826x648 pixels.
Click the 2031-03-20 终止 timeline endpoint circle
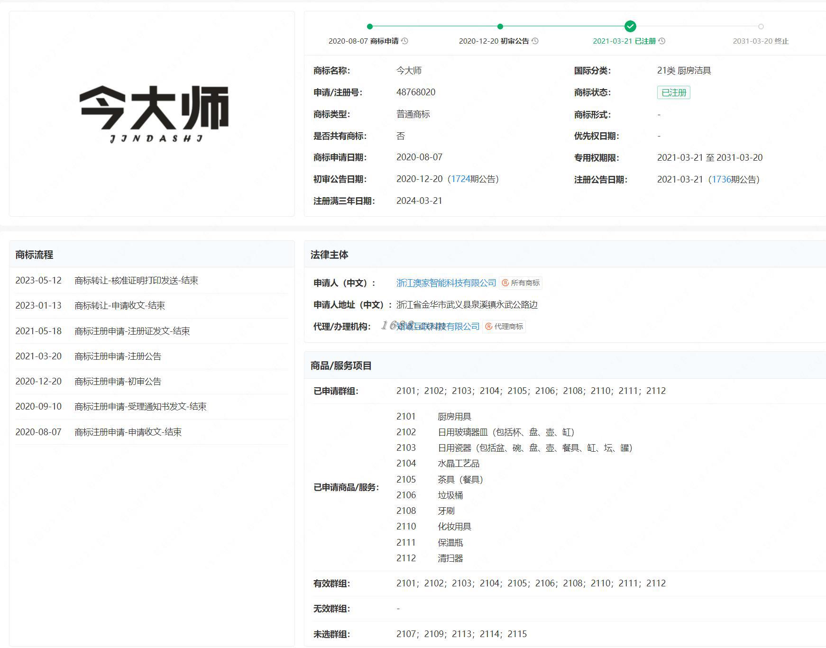pos(761,27)
